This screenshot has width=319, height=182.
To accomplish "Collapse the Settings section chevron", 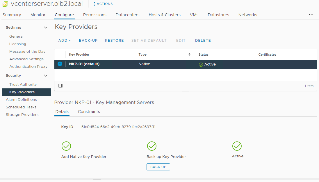I will tap(46, 27).
